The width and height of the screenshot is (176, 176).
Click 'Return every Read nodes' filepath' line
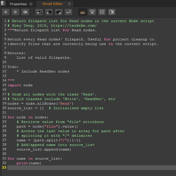[x=81, y=39]
